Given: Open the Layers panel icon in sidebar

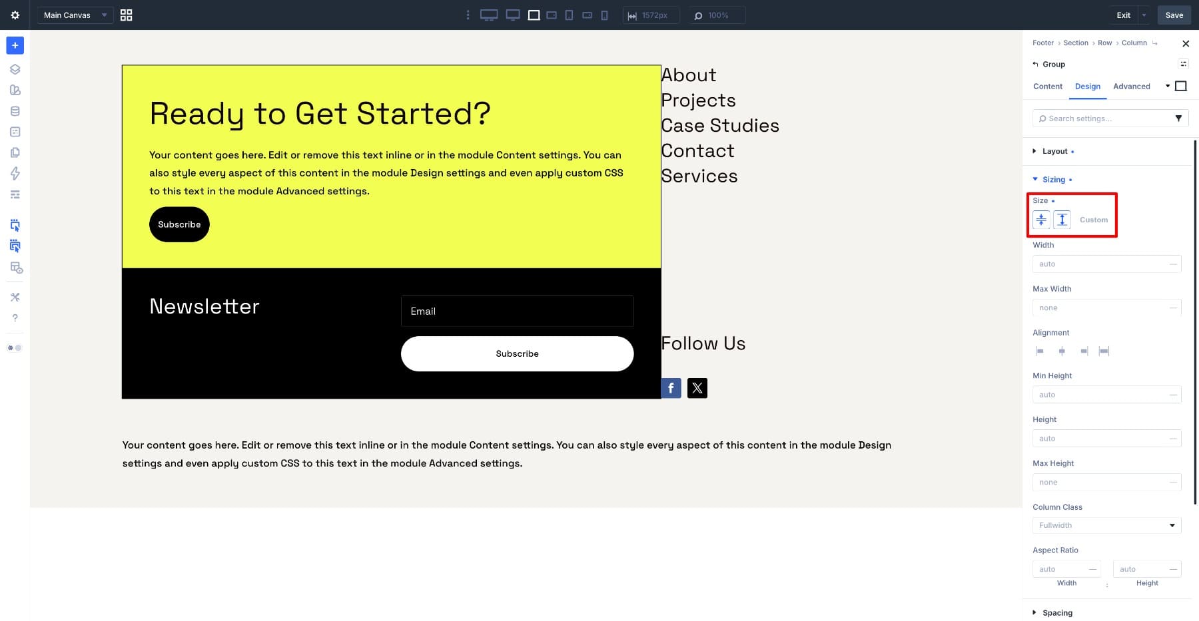Looking at the screenshot, I should coord(15,69).
